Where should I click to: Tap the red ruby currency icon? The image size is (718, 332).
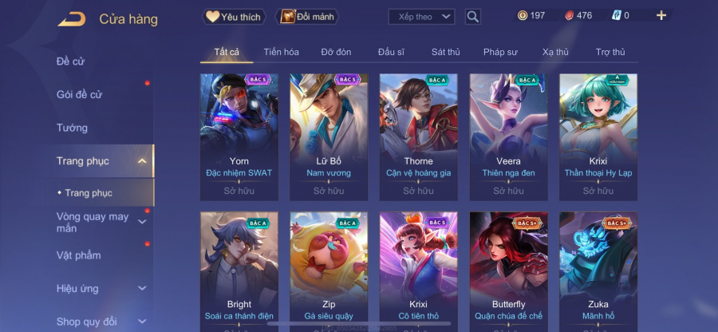click(569, 16)
